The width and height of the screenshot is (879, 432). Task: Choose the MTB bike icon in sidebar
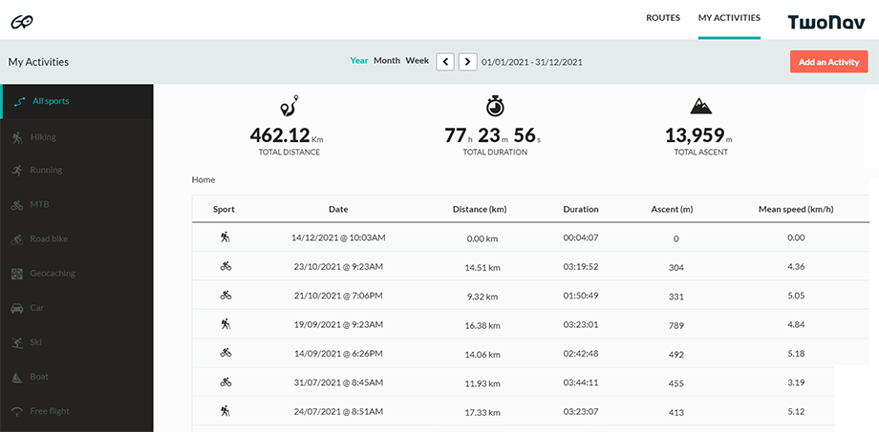pos(17,205)
